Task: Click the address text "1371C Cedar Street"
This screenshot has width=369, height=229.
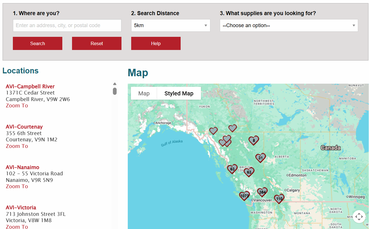Action: (x=30, y=93)
